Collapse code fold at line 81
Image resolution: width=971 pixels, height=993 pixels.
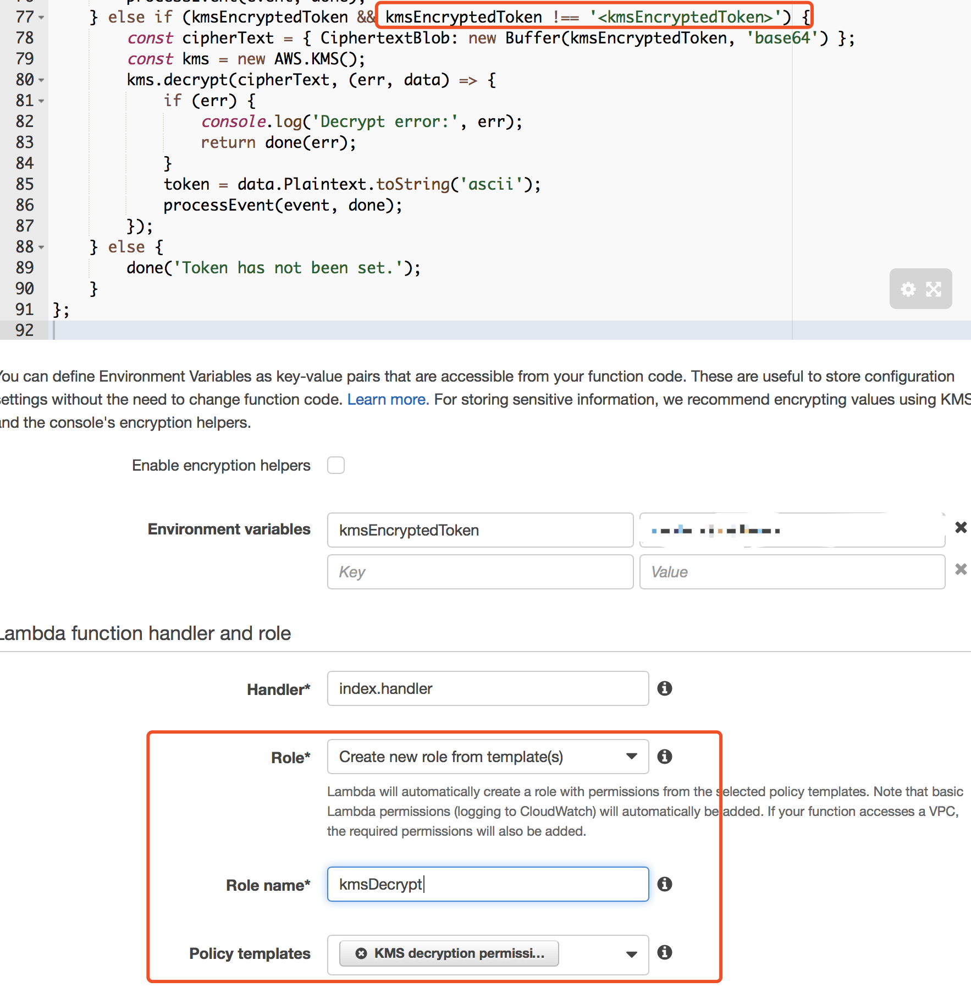tap(41, 102)
